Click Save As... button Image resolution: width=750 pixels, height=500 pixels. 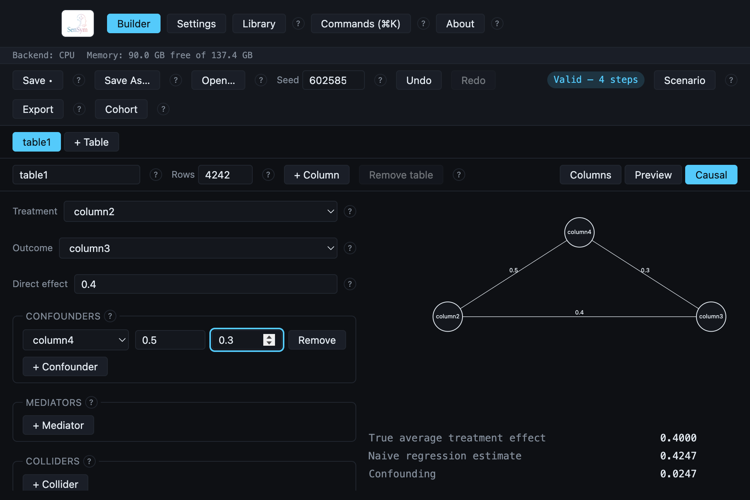[x=127, y=80]
